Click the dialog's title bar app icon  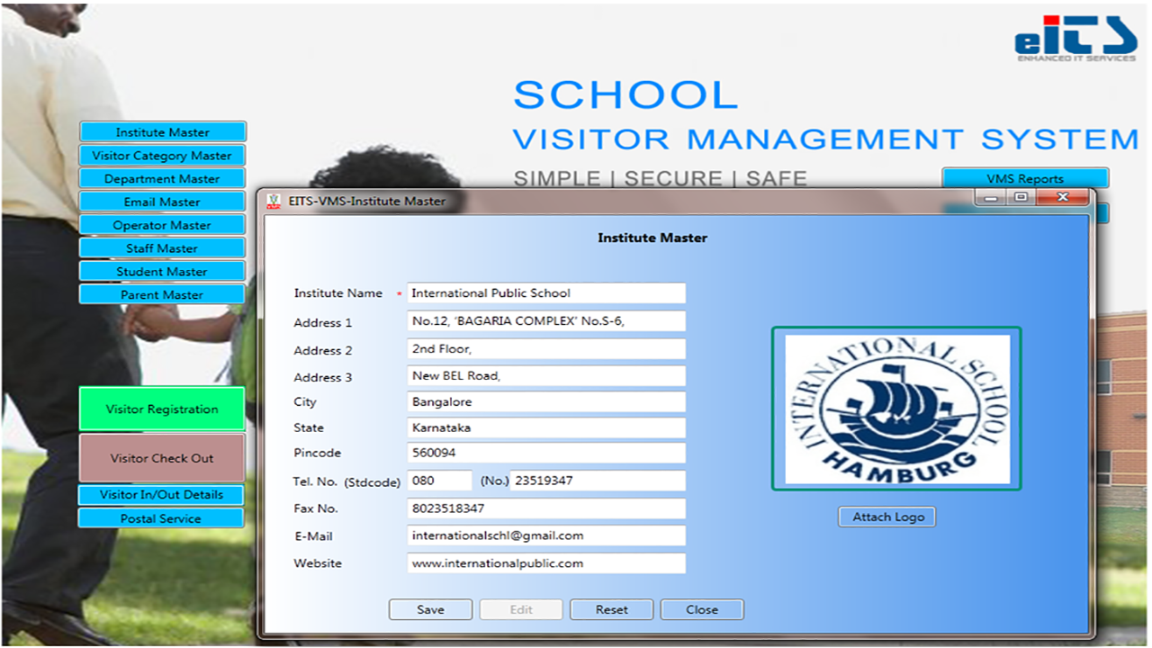click(x=274, y=202)
